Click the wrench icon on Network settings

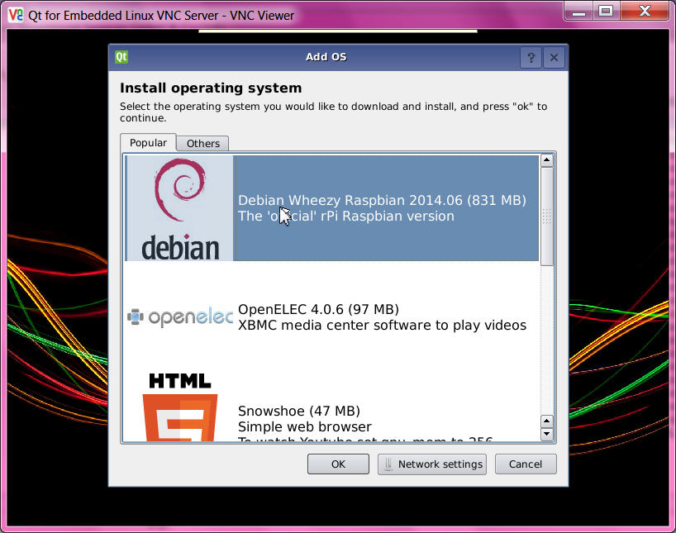(x=388, y=464)
